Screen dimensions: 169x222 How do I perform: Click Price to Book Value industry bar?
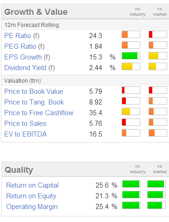tap(131, 90)
